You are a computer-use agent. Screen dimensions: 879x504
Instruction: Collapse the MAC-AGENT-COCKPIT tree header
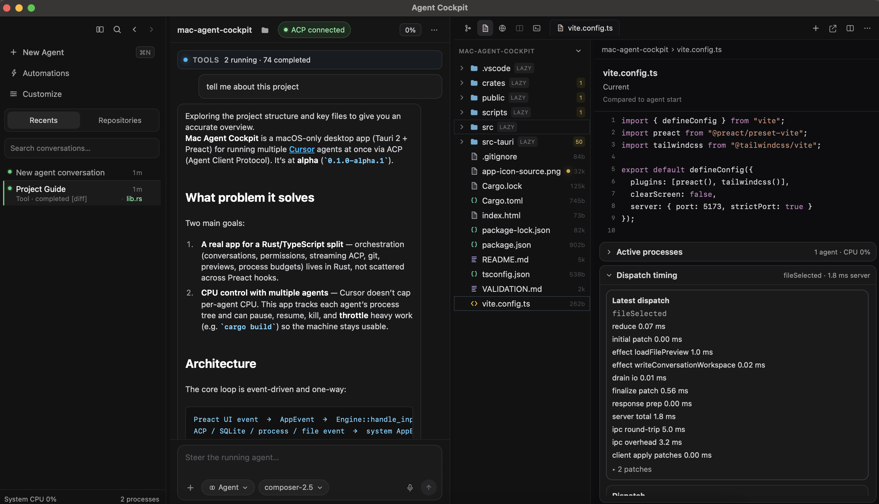pyautogui.click(x=578, y=51)
